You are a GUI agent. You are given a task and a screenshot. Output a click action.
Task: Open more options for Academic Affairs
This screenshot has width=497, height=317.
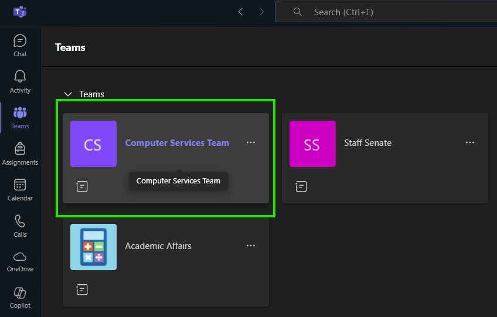[x=251, y=246]
